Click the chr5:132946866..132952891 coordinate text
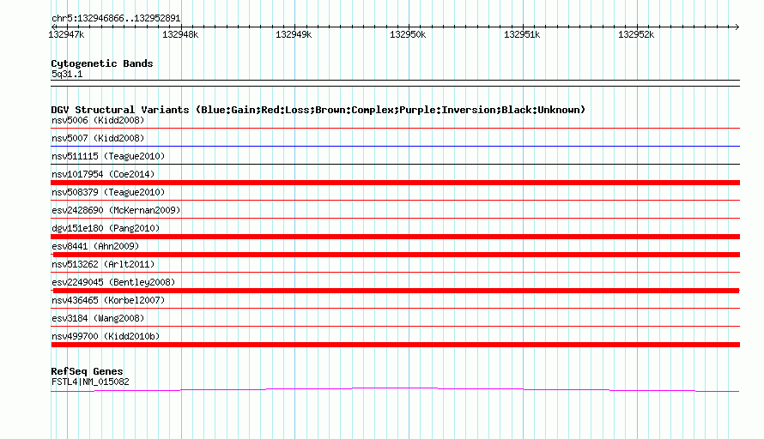 point(116,19)
